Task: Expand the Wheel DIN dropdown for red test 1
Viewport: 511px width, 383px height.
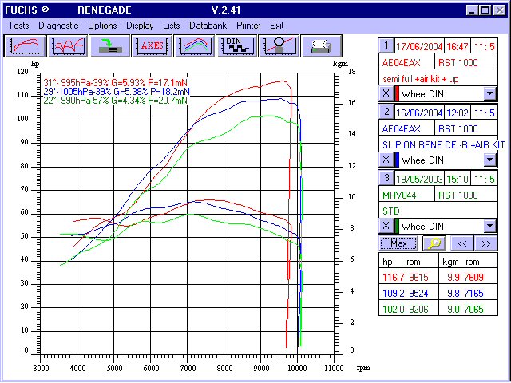Action: [x=489, y=94]
